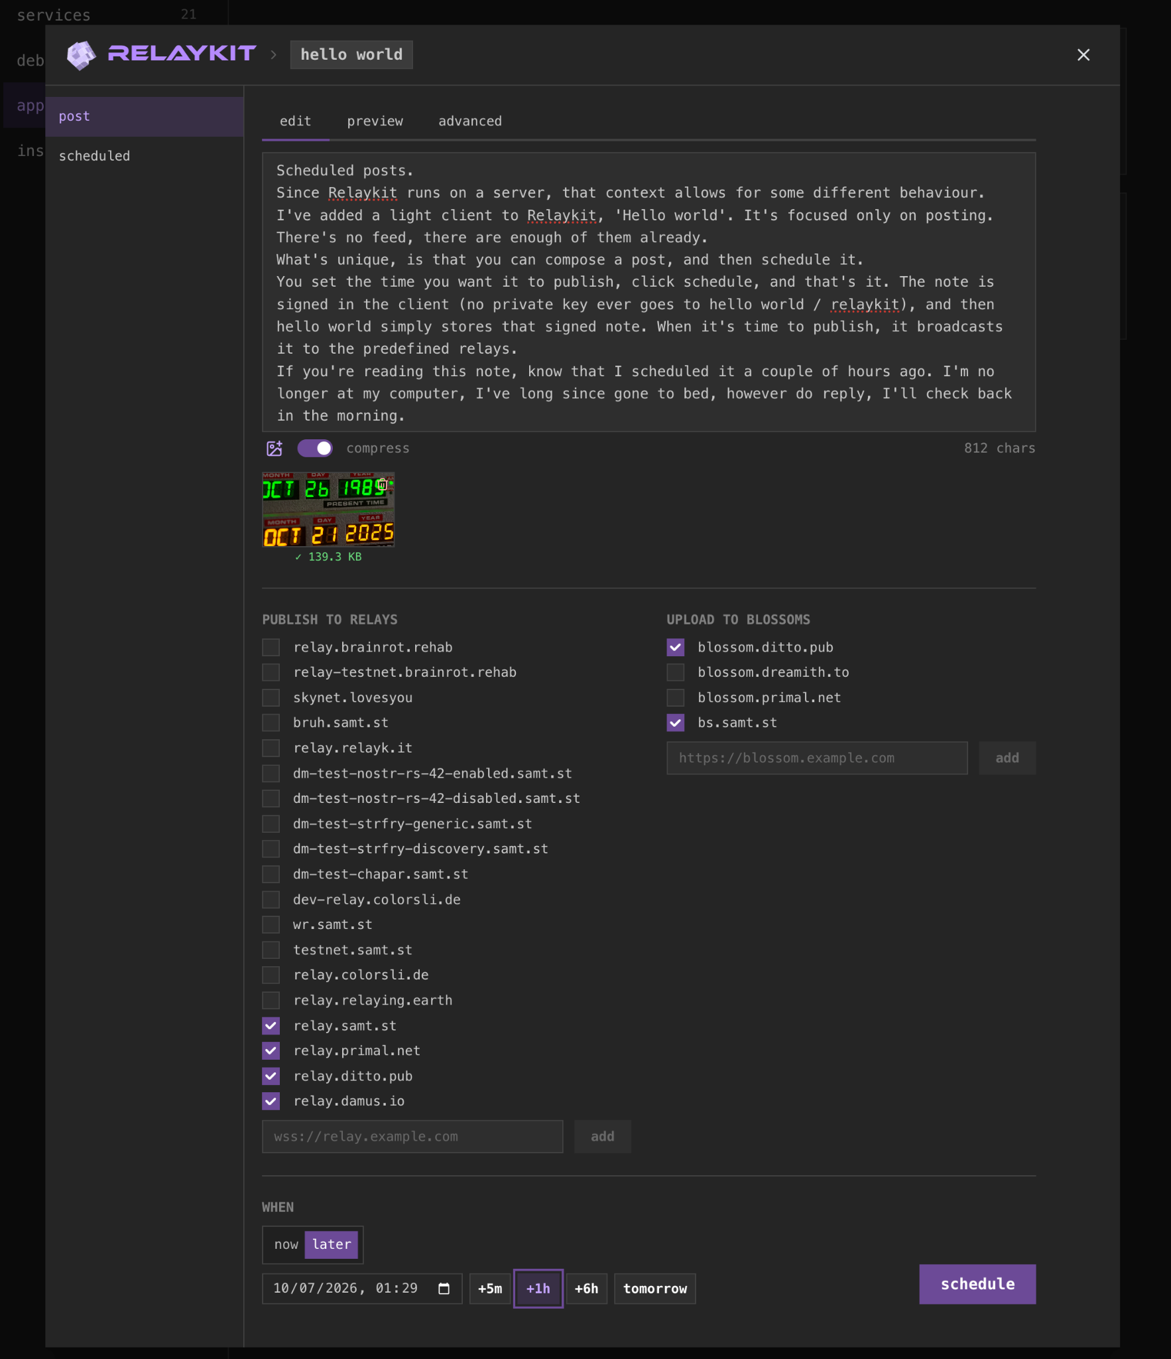Click into the post text area
This screenshot has width=1171, height=1359.
[648, 293]
